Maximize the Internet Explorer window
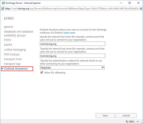Screen dimensions: 143x124 tap(129, 3)
